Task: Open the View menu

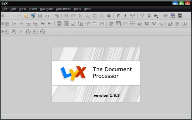Action: (22, 9)
